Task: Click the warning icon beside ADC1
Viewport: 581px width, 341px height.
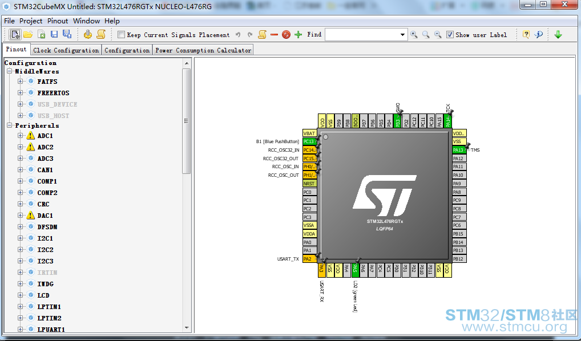Action: click(x=31, y=136)
